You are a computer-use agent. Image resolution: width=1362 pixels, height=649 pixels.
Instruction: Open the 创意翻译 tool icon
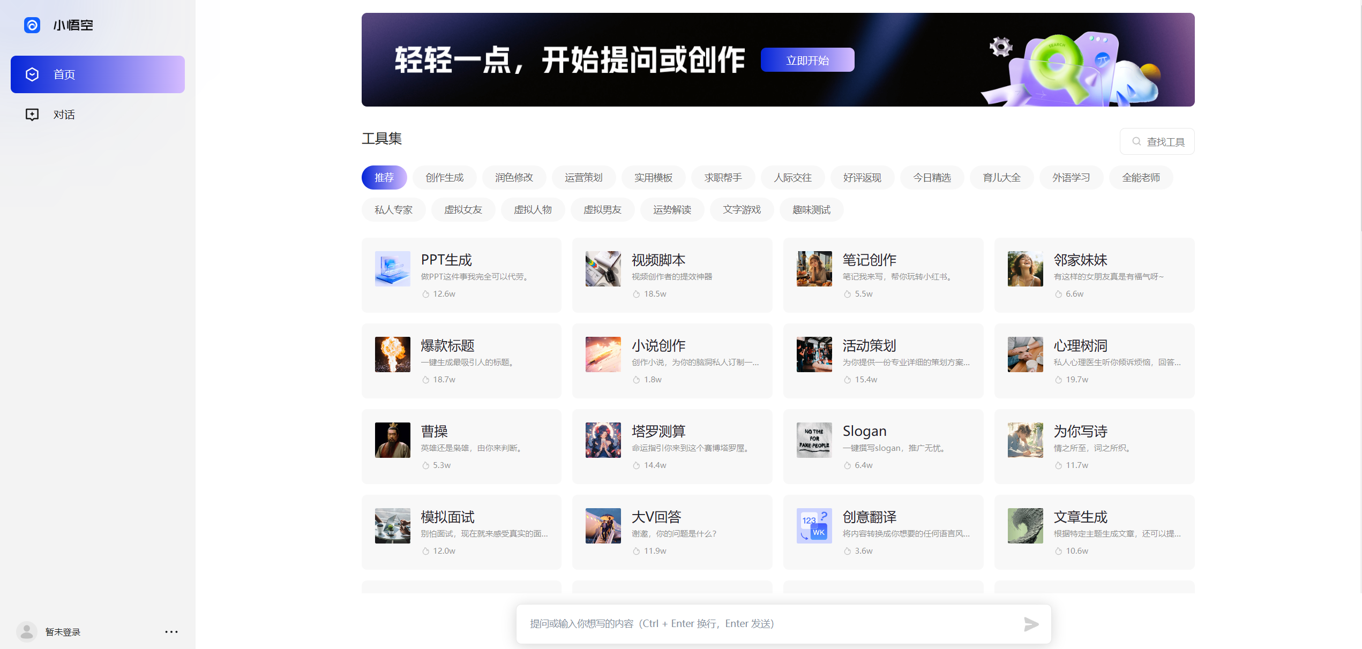814,526
